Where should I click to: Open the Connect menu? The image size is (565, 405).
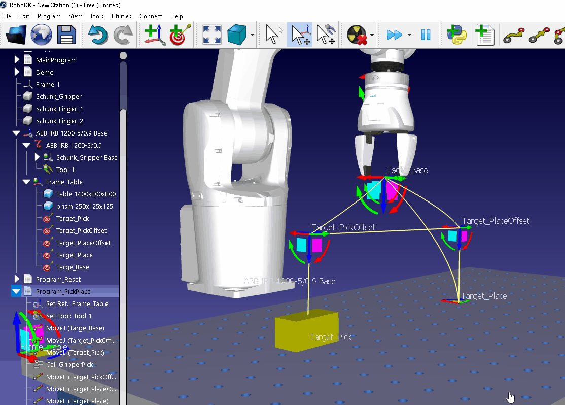point(151,16)
